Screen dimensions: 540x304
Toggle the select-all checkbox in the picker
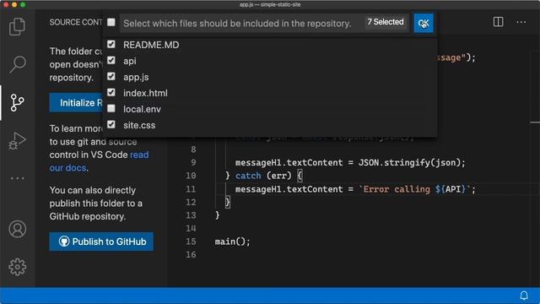[x=111, y=23]
